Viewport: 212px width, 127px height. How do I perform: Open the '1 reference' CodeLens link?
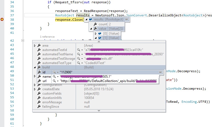pyautogui.click(x=47, y=37)
